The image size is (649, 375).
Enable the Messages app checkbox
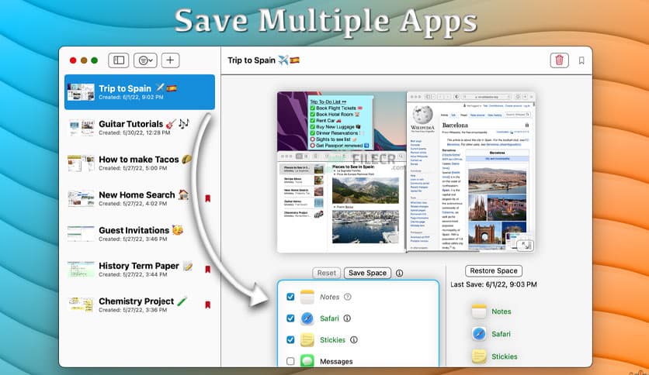[x=290, y=361]
